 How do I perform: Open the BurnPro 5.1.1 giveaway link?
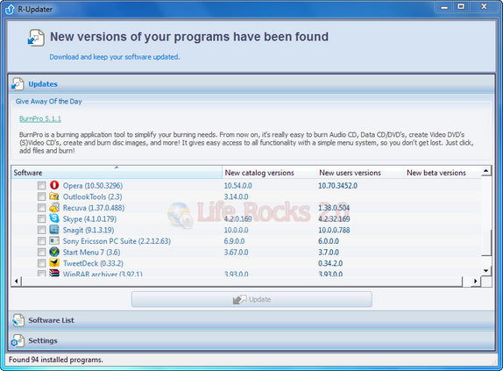pyautogui.click(x=40, y=118)
